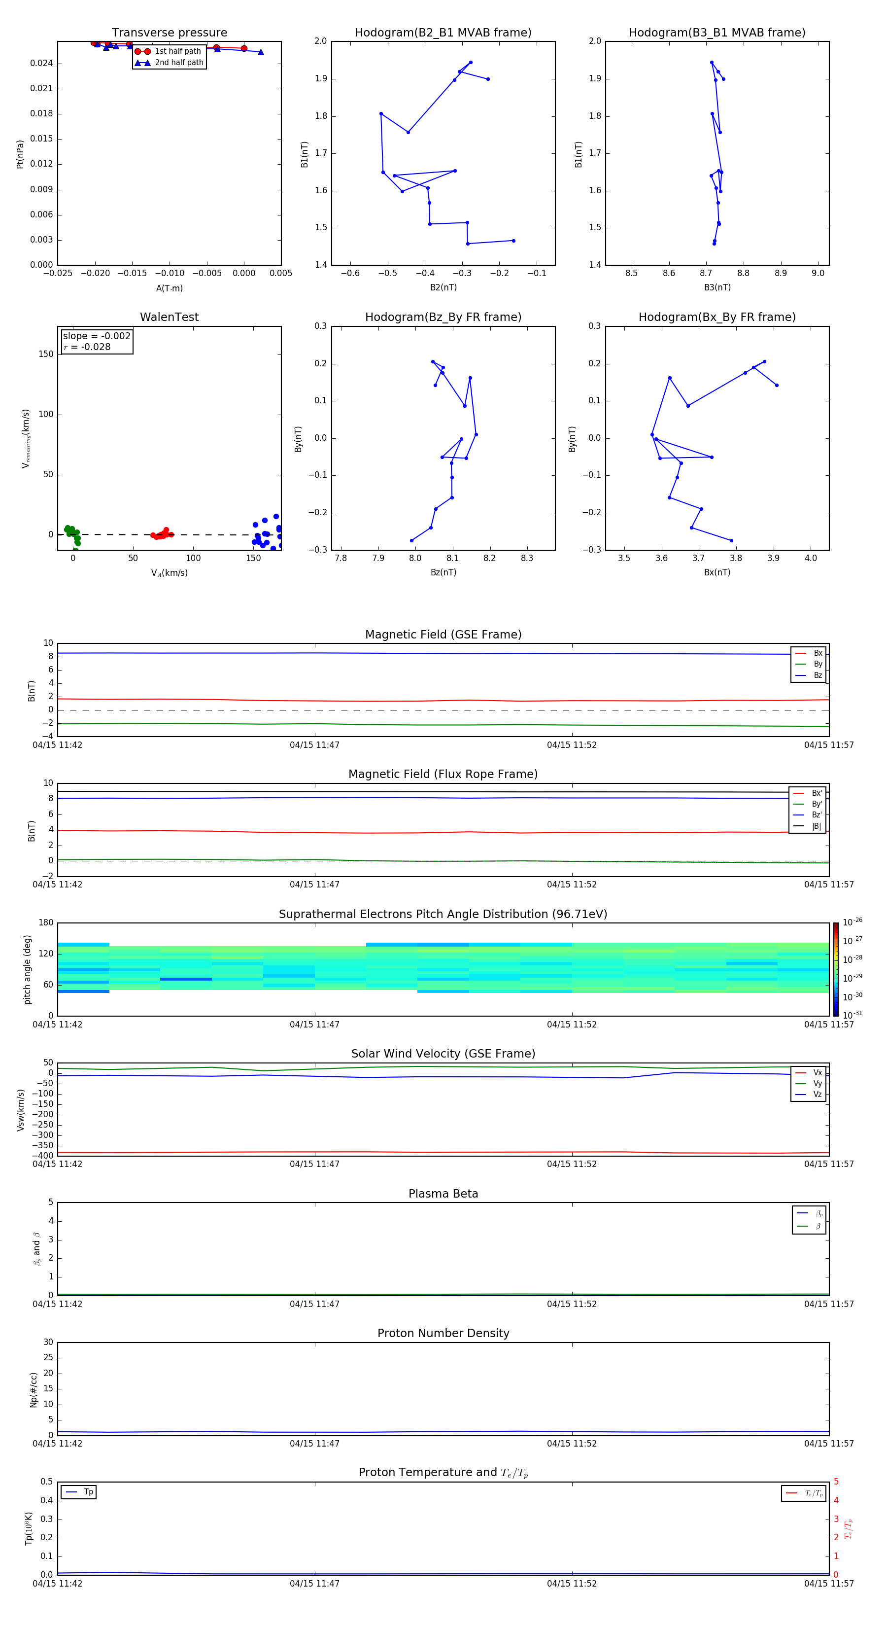The width and height of the screenshot is (887, 1627).
Task: Select the "B3(nT)" x-axis label
Action: [x=717, y=287]
